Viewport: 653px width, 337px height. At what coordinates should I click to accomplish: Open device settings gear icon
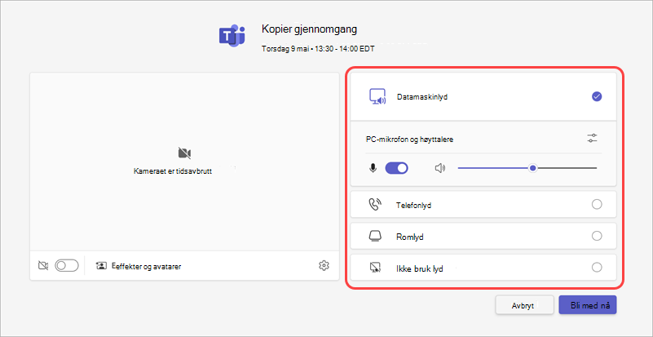pos(324,265)
